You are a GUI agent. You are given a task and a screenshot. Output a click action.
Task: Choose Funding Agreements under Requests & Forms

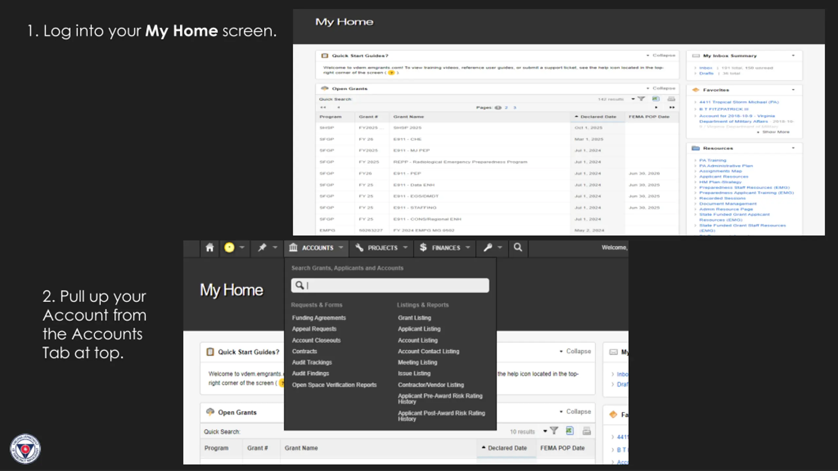tap(319, 318)
